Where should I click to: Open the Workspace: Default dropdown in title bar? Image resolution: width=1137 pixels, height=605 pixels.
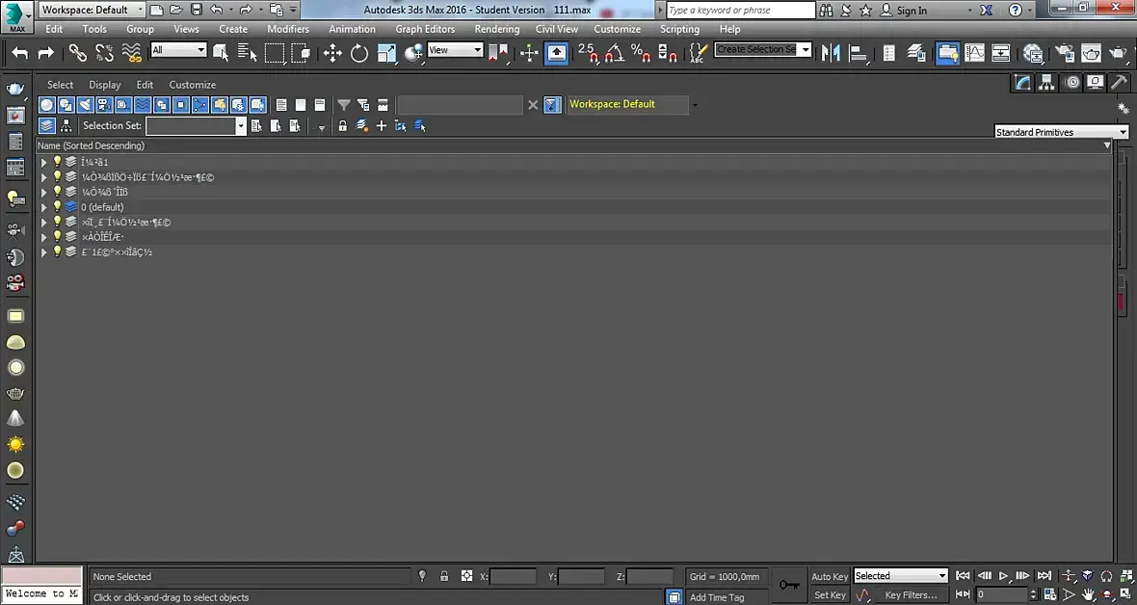pyautogui.click(x=92, y=10)
